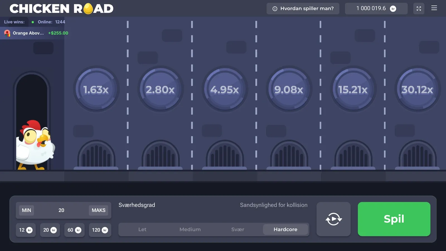Viewport: 446px width, 251px height.
Task: Click the +$255.00 live win amount
Action: 58,33
